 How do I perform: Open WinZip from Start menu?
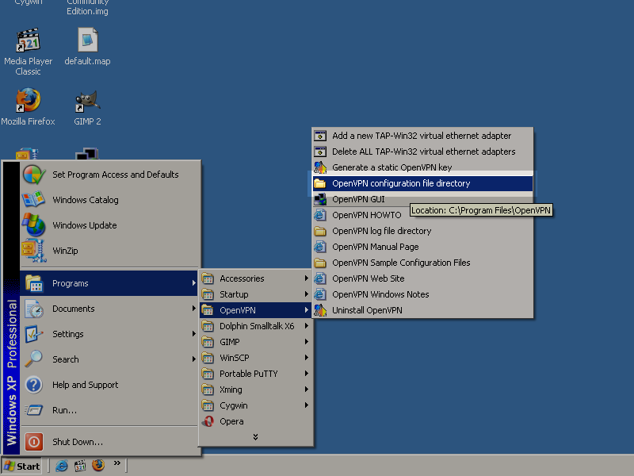110,251
